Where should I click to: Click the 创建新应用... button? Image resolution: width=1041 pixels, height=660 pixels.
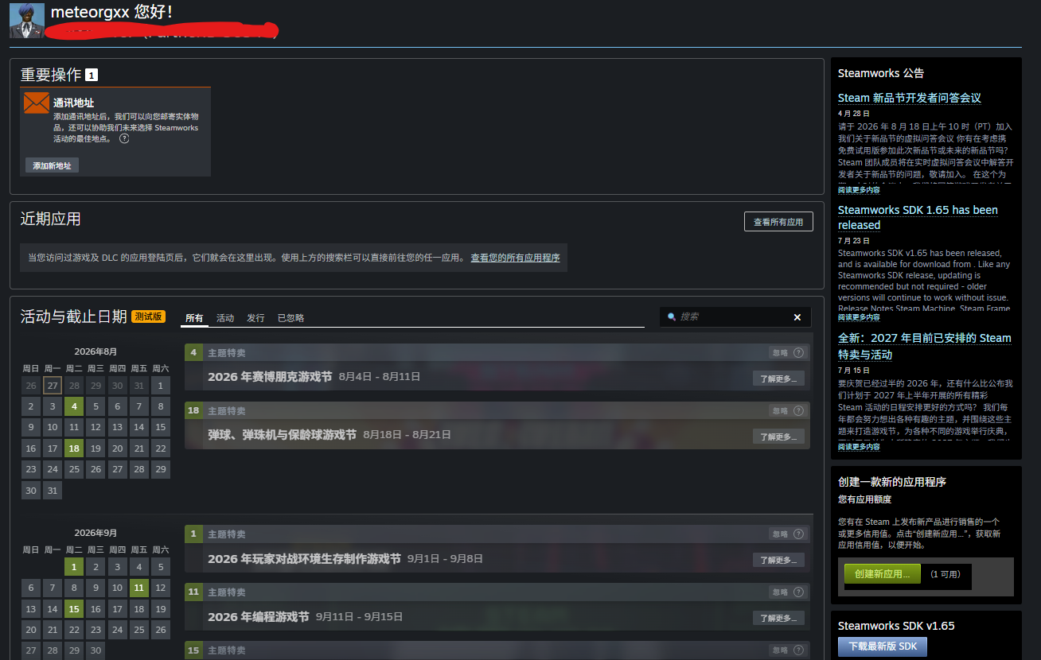click(x=882, y=574)
